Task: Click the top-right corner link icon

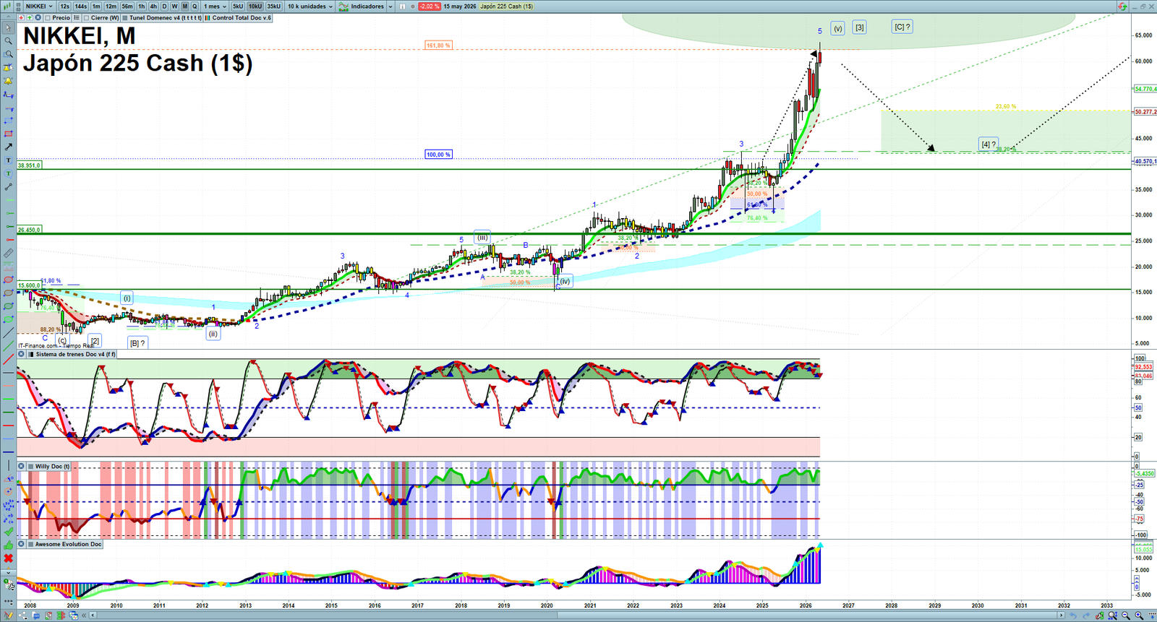Action: point(1122,7)
